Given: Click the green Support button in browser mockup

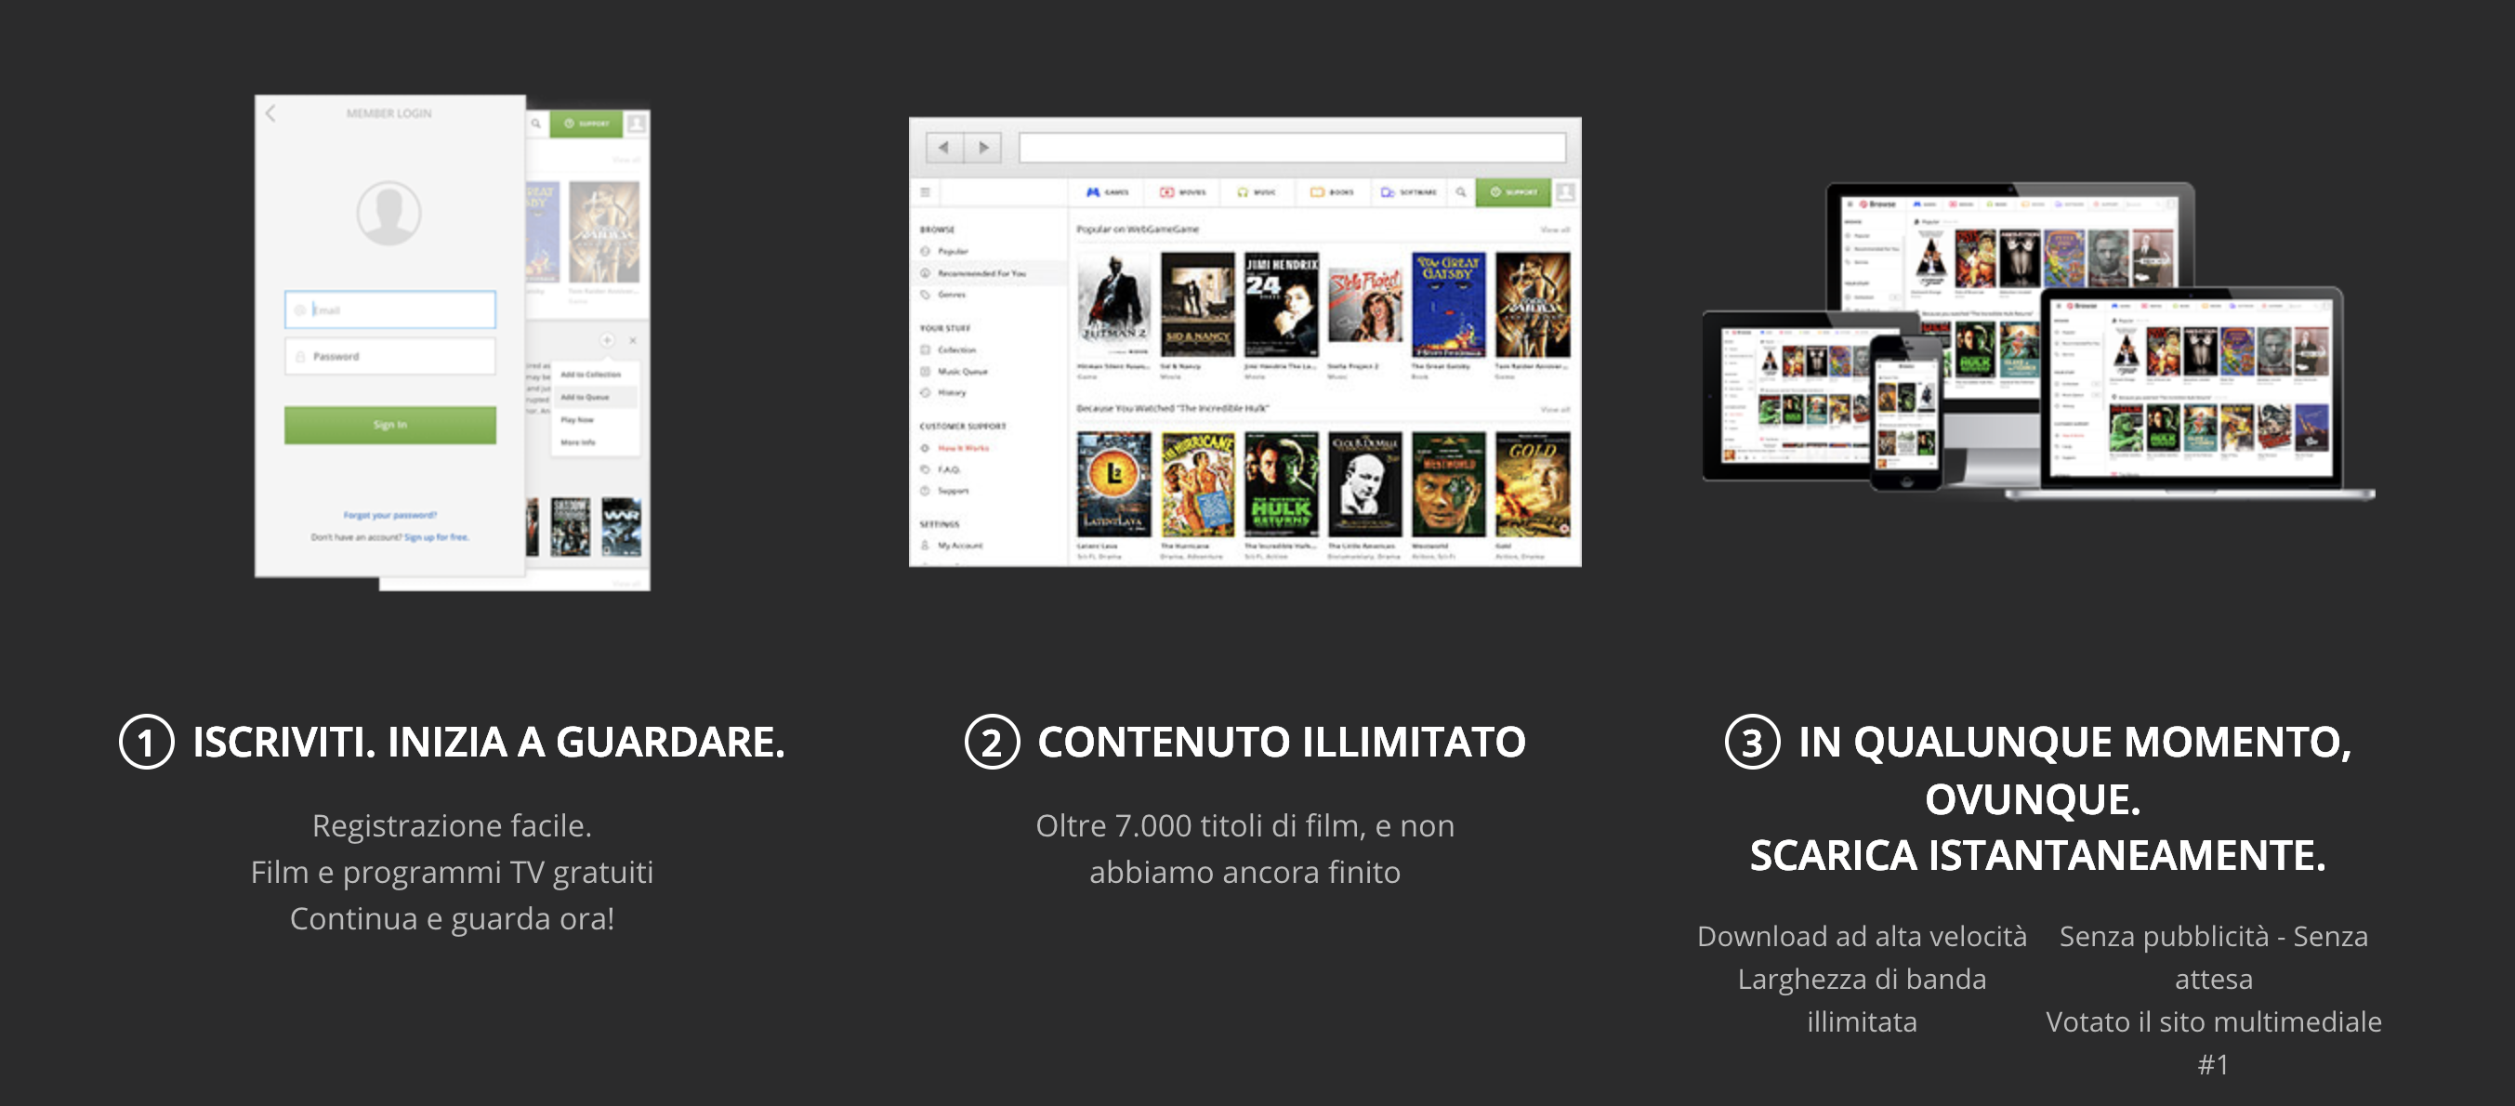Looking at the screenshot, I should 1513,192.
